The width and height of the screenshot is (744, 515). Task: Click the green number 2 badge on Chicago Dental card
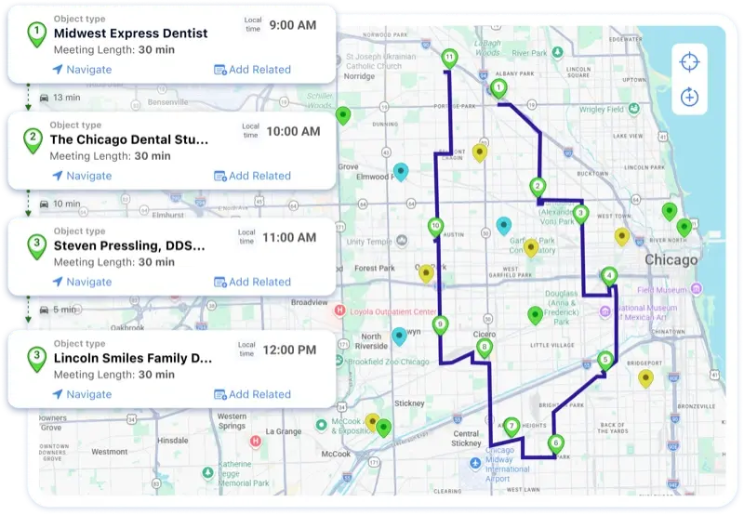33,140
